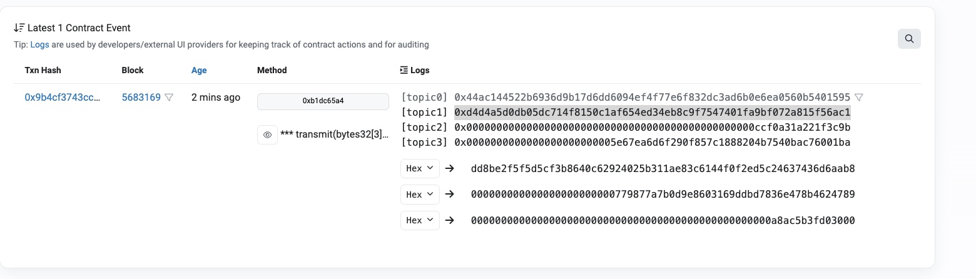Open transaction 0x9b4cf3743cc link
Viewport: 976px width, 279px height.
click(63, 98)
